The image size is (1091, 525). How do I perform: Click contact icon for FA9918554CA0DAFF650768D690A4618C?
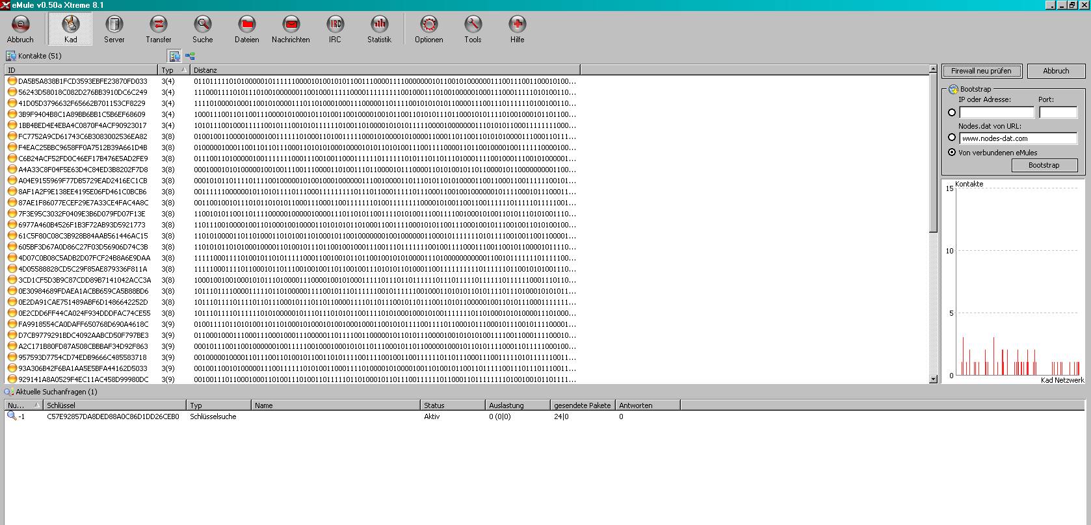pos(12,324)
